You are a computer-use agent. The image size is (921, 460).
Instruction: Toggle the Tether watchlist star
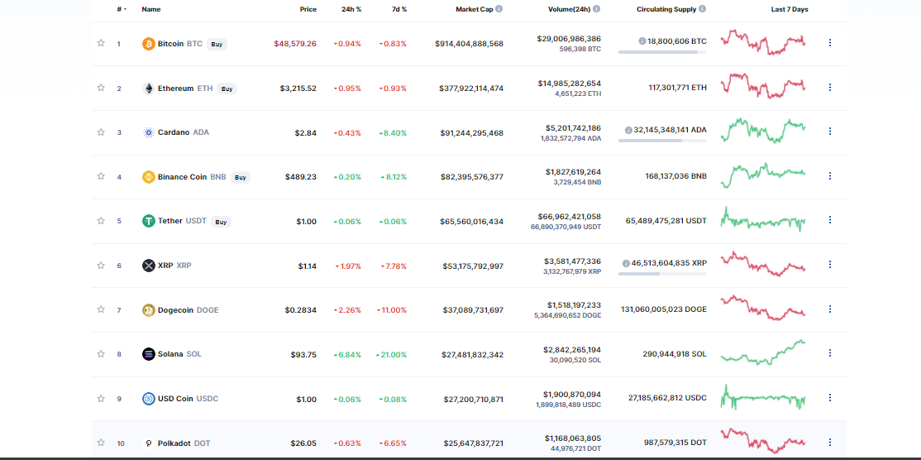coord(101,221)
